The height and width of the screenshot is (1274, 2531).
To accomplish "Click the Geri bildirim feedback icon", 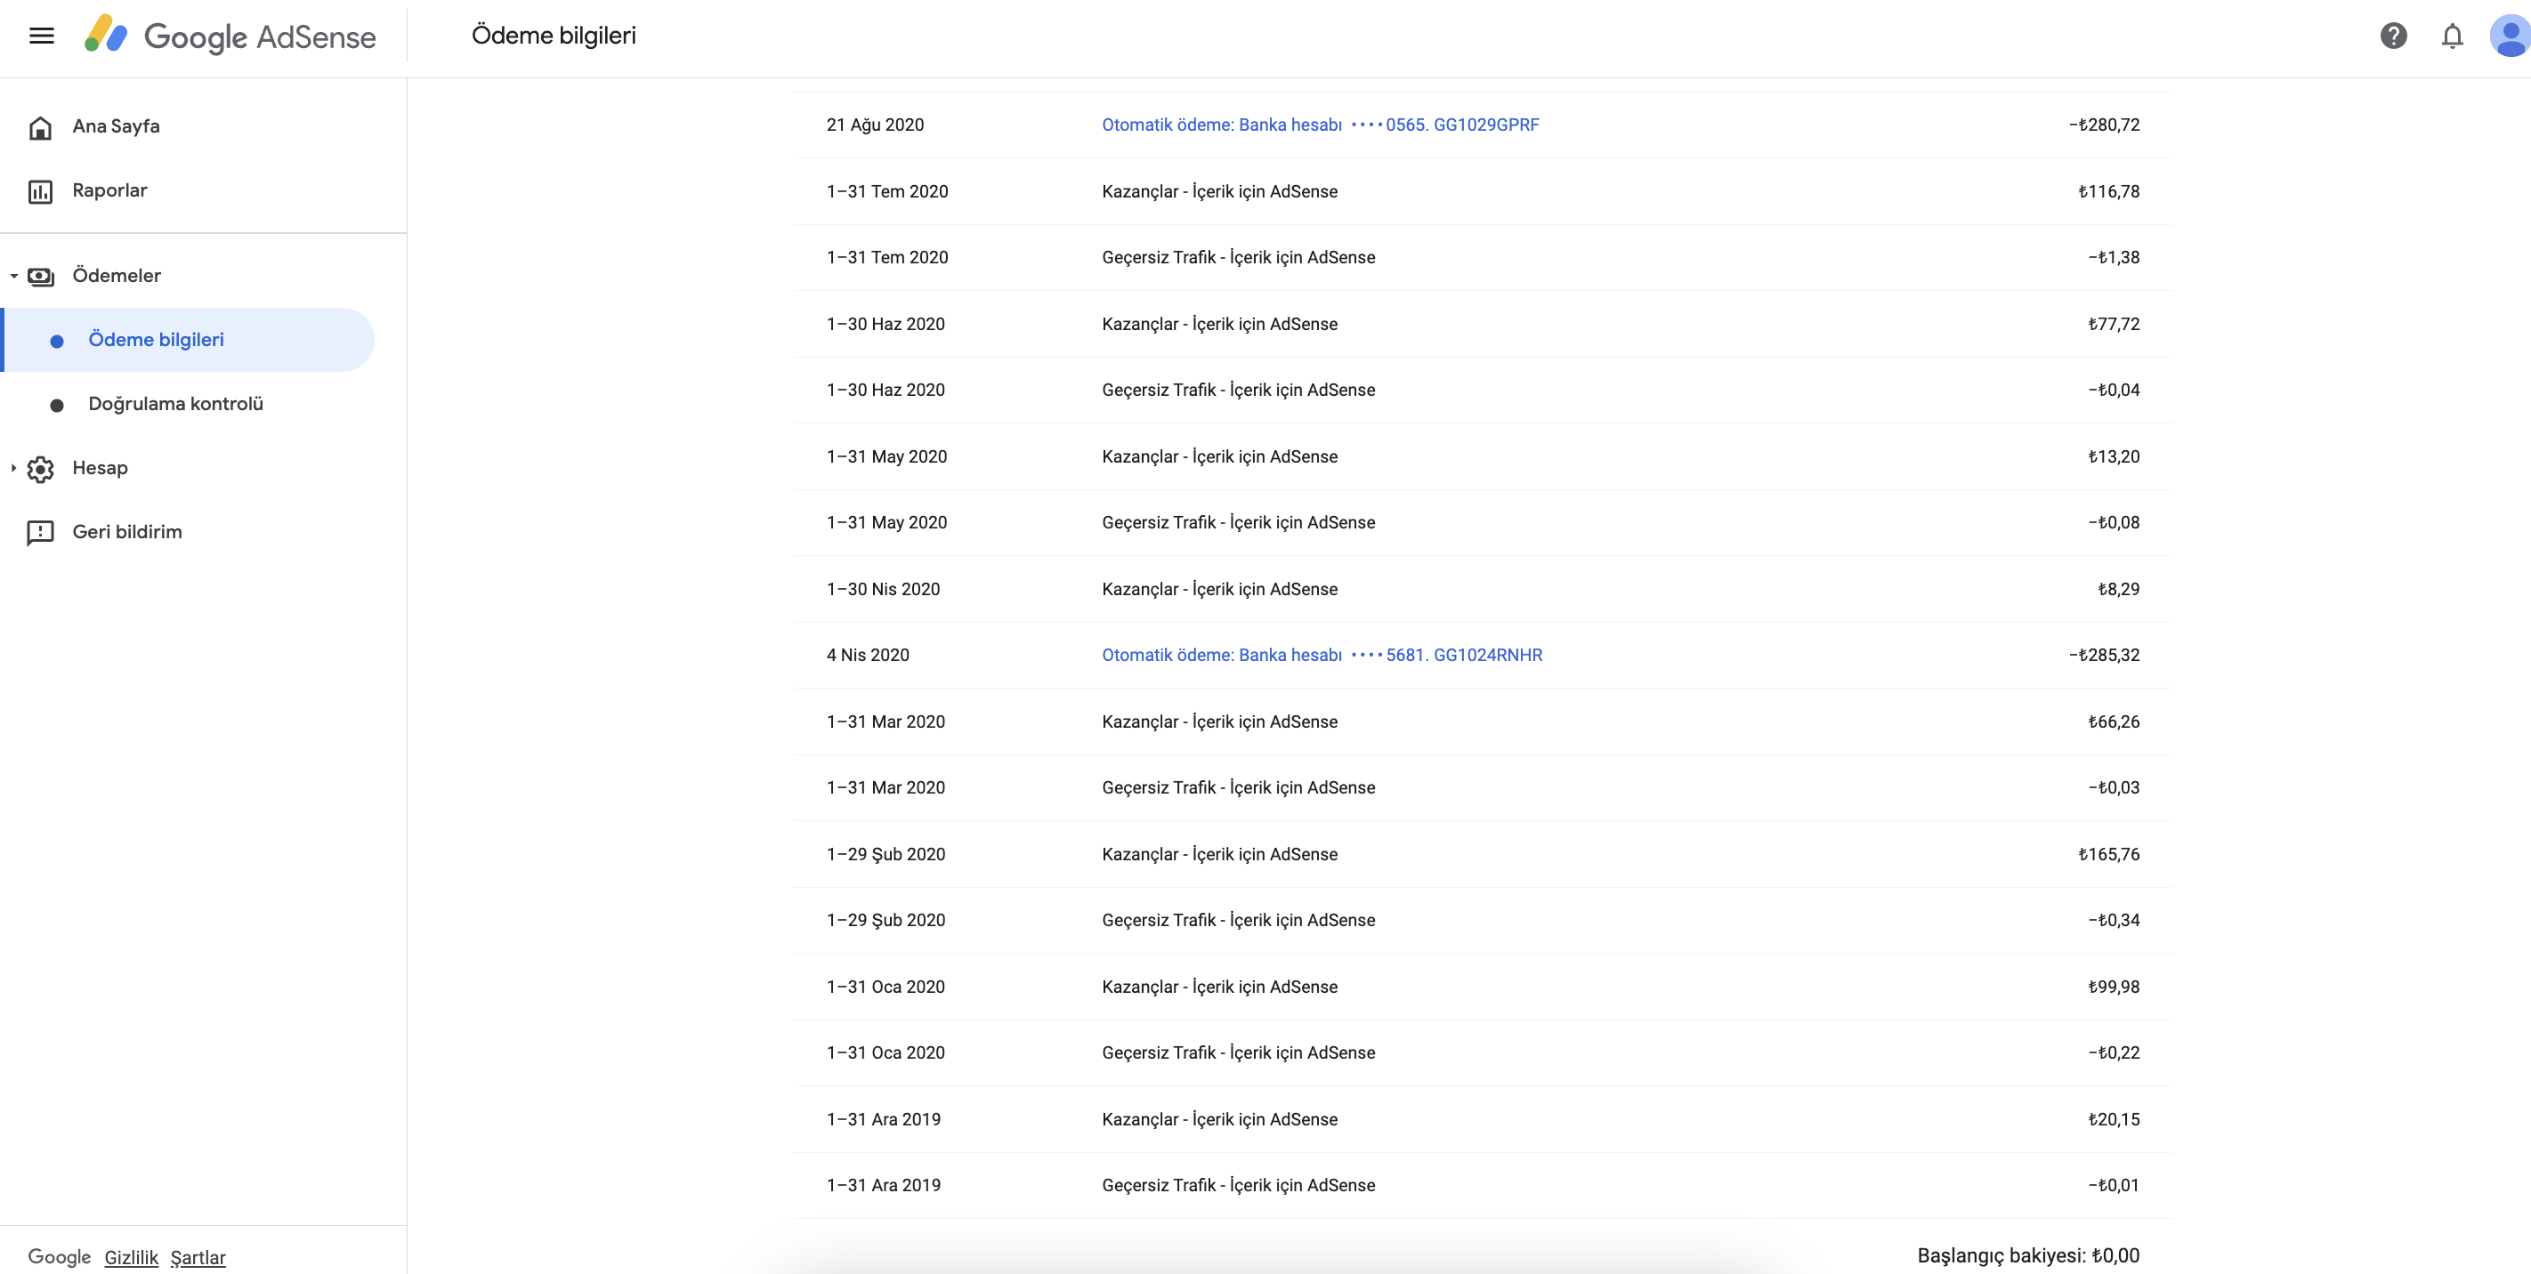I will click(x=40, y=532).
